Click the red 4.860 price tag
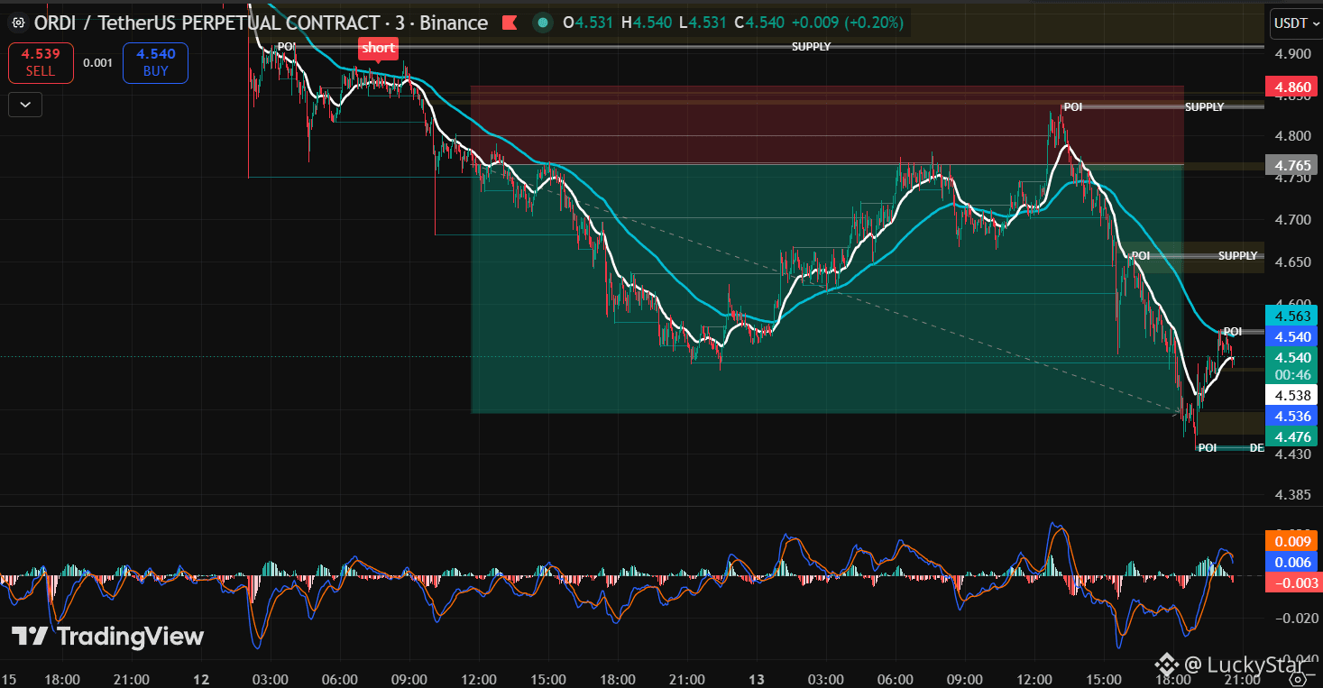1323x688 pixels. 1291,87
